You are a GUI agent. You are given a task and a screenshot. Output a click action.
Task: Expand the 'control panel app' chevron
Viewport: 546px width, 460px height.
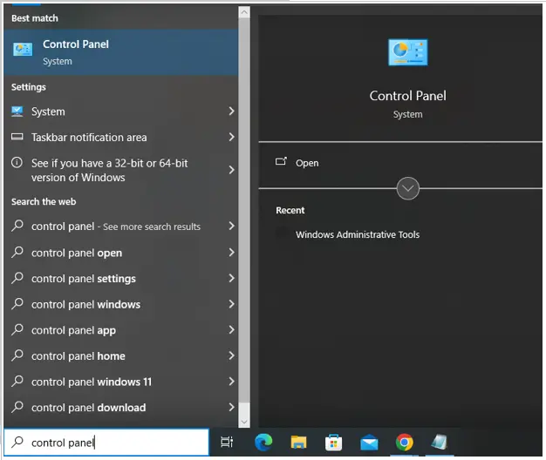pos(231,329)
